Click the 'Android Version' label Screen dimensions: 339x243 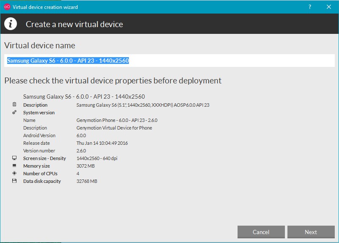(x=39, y=135)
